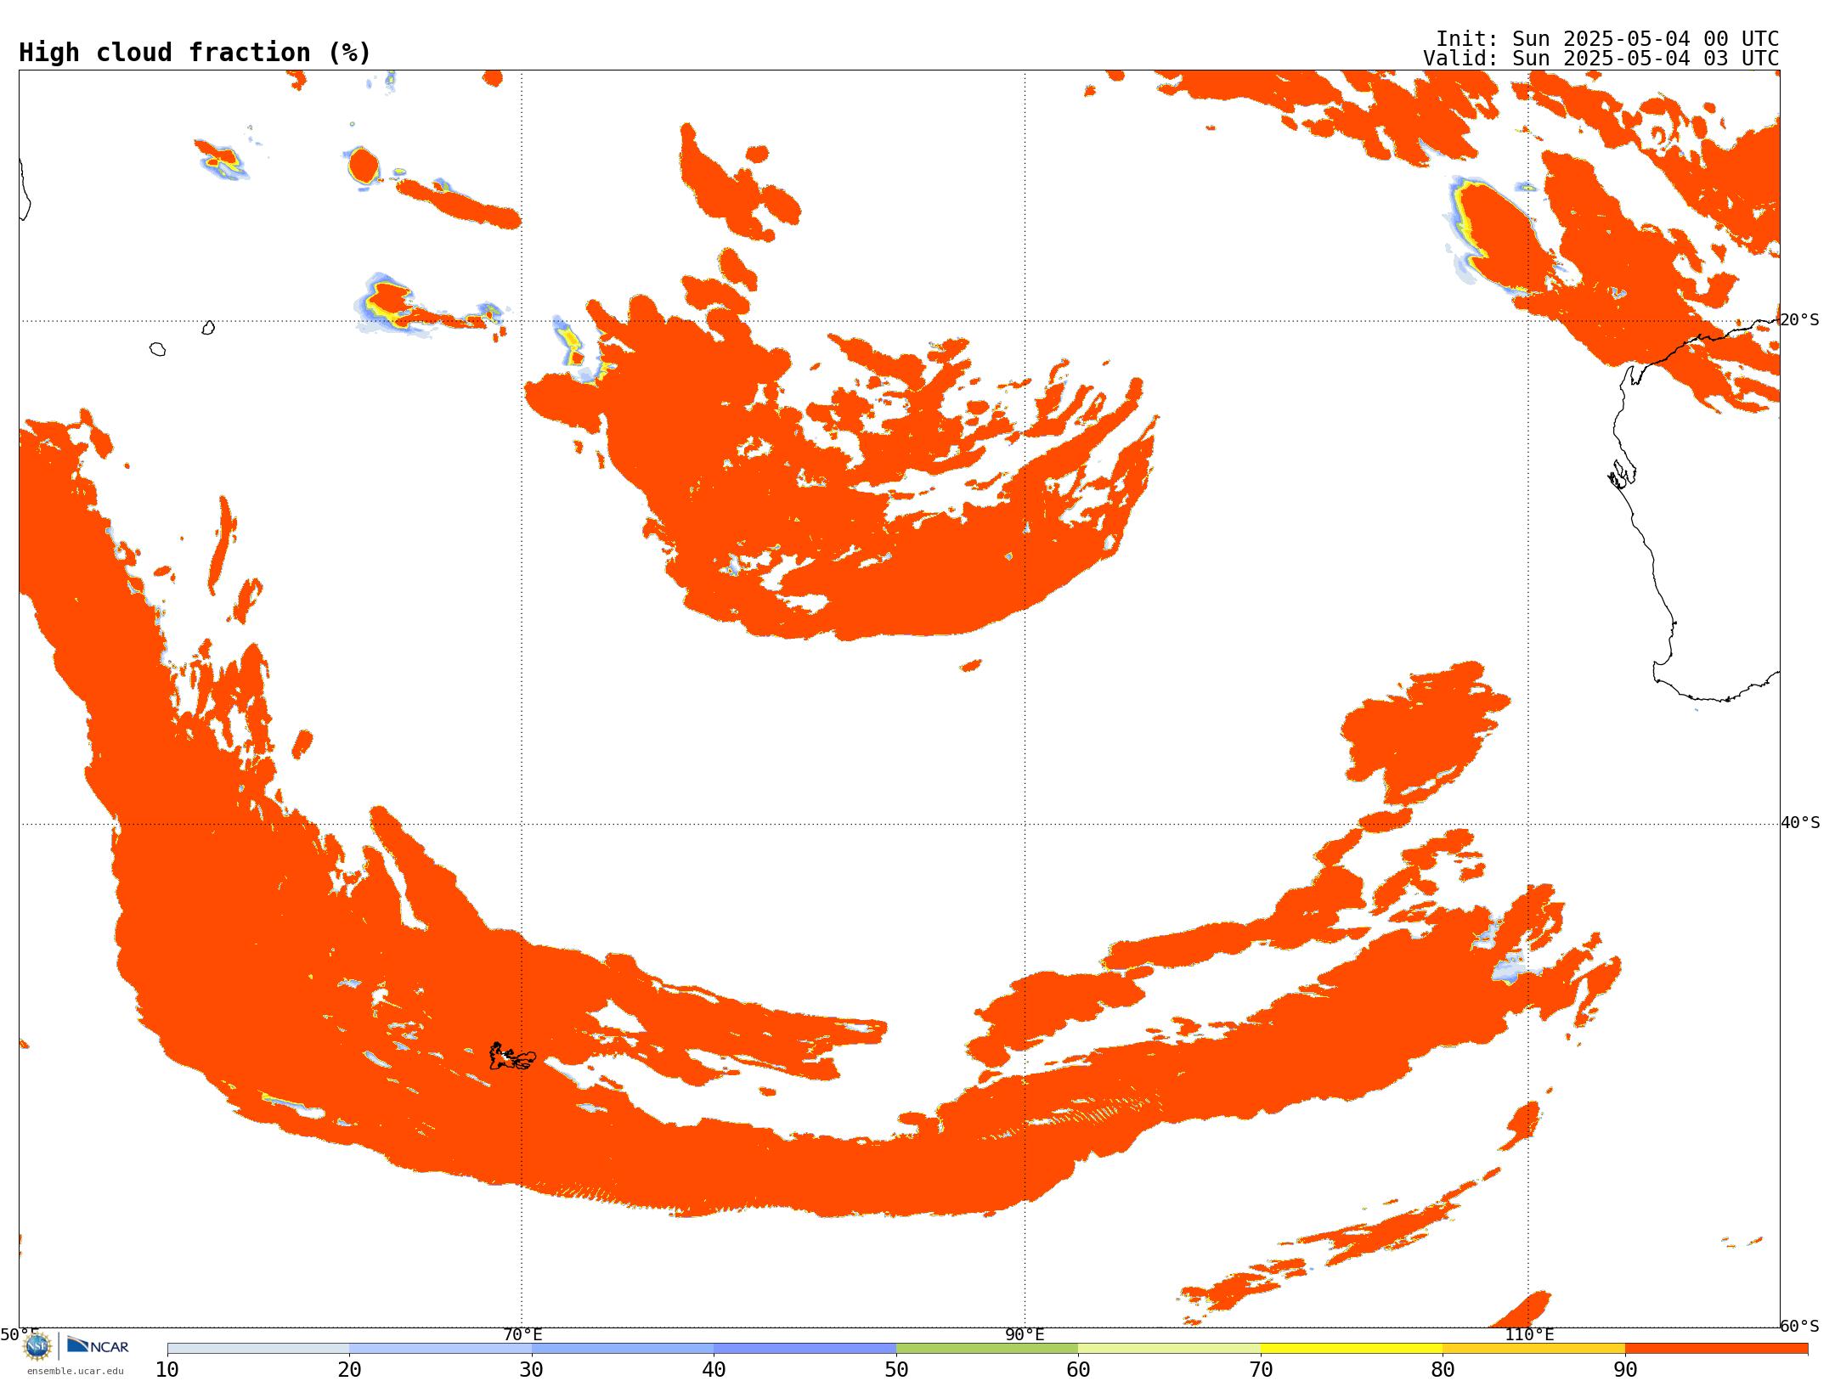This screenshot has height=1381, width=1835.
Task: Select the 'Init: Sun 2025-05-04 00 UTC' text
Action: tap(1607, 39)
